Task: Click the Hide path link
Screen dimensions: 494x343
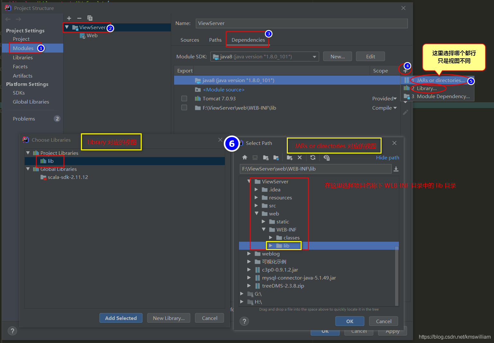Action: 387,158
